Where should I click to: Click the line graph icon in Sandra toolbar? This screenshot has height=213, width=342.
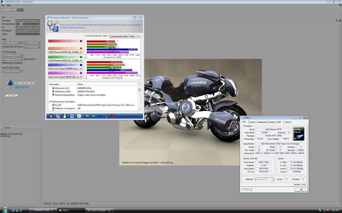(79, 116)
